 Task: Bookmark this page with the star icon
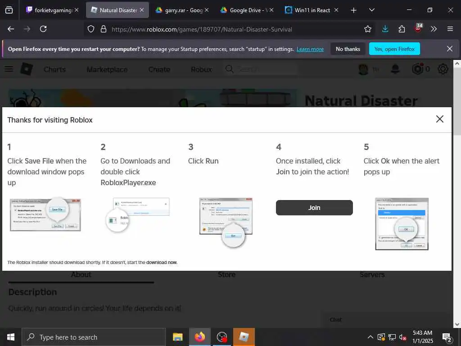[x=367, y=29]
